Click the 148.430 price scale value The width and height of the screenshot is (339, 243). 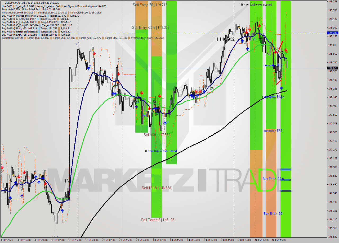pyautogui.click(x=333, y=80)
